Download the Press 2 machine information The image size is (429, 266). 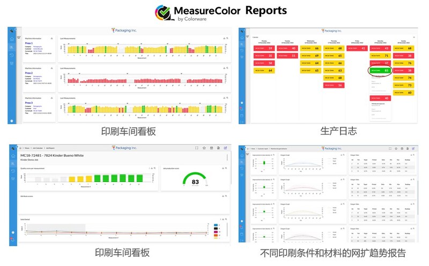click(51, 68)
